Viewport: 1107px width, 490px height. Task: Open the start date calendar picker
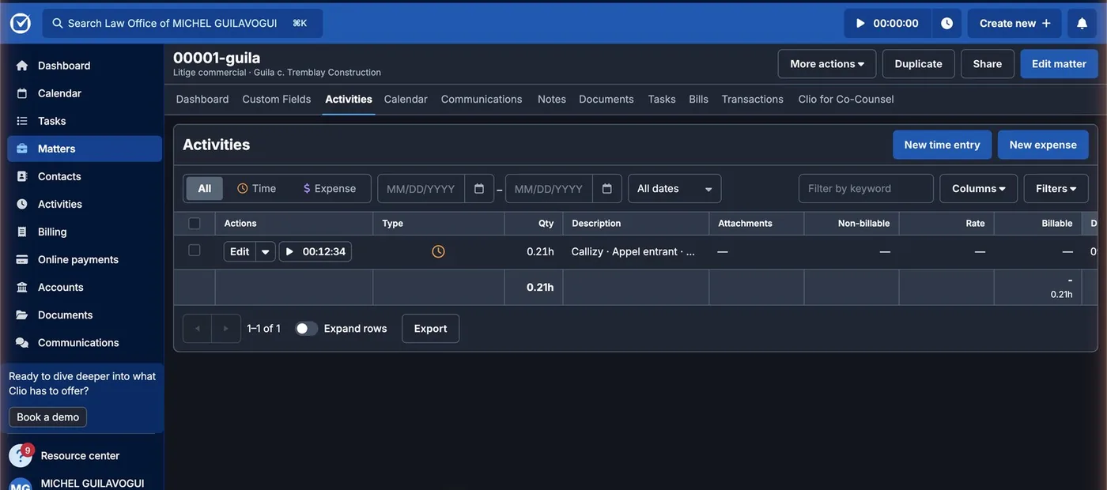479,189
